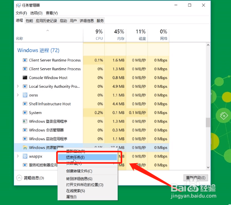Click the vertical scrollbar thumb
Screen dimensions: 231x205
(x=208, y=122)
